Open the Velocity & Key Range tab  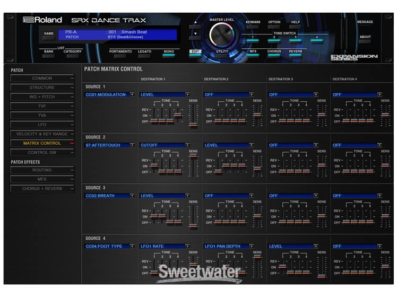click(42, 134)
